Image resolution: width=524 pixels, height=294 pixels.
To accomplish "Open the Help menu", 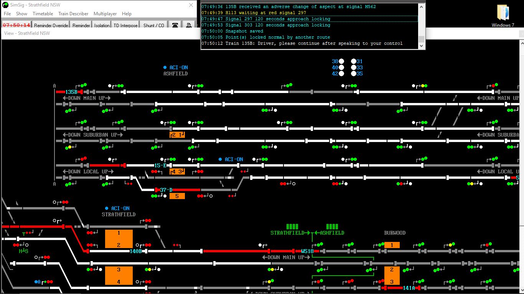I will 127,13.
